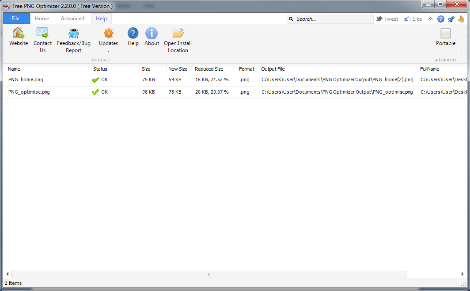This screenshot has height=291, width=470.
Task: Sort by the FullName column header
Action: point(443,69)
